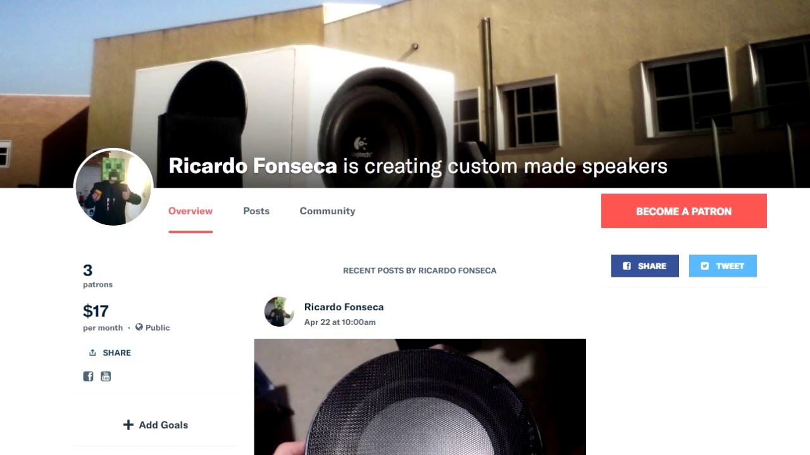Screen dimensions: 810x455
Task: Open Ricardo Fonseca post author name
Action: (344, 307)
